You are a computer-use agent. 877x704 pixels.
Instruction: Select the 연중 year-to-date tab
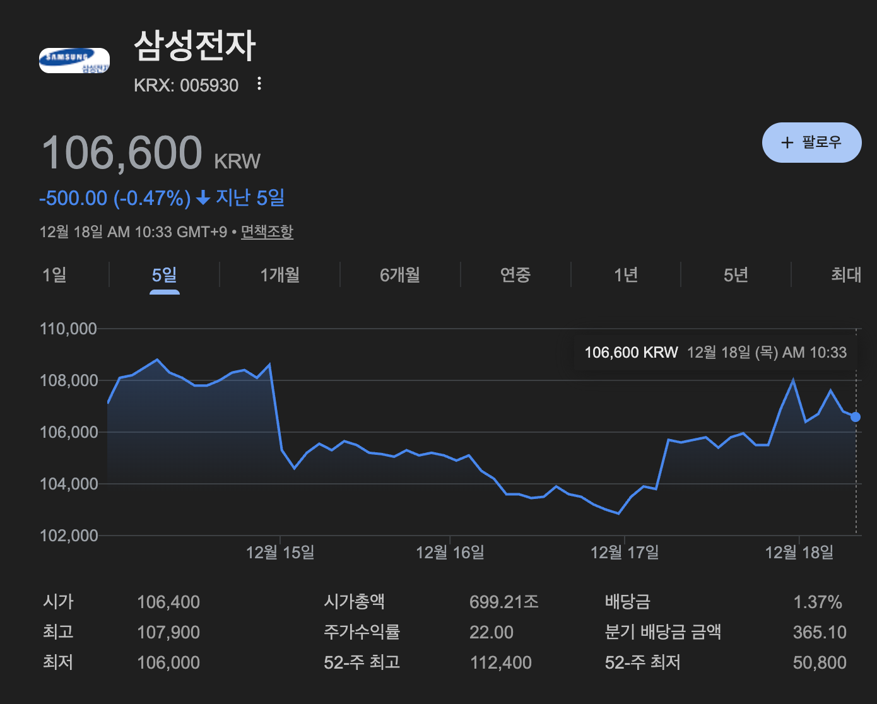coord(515,275)
